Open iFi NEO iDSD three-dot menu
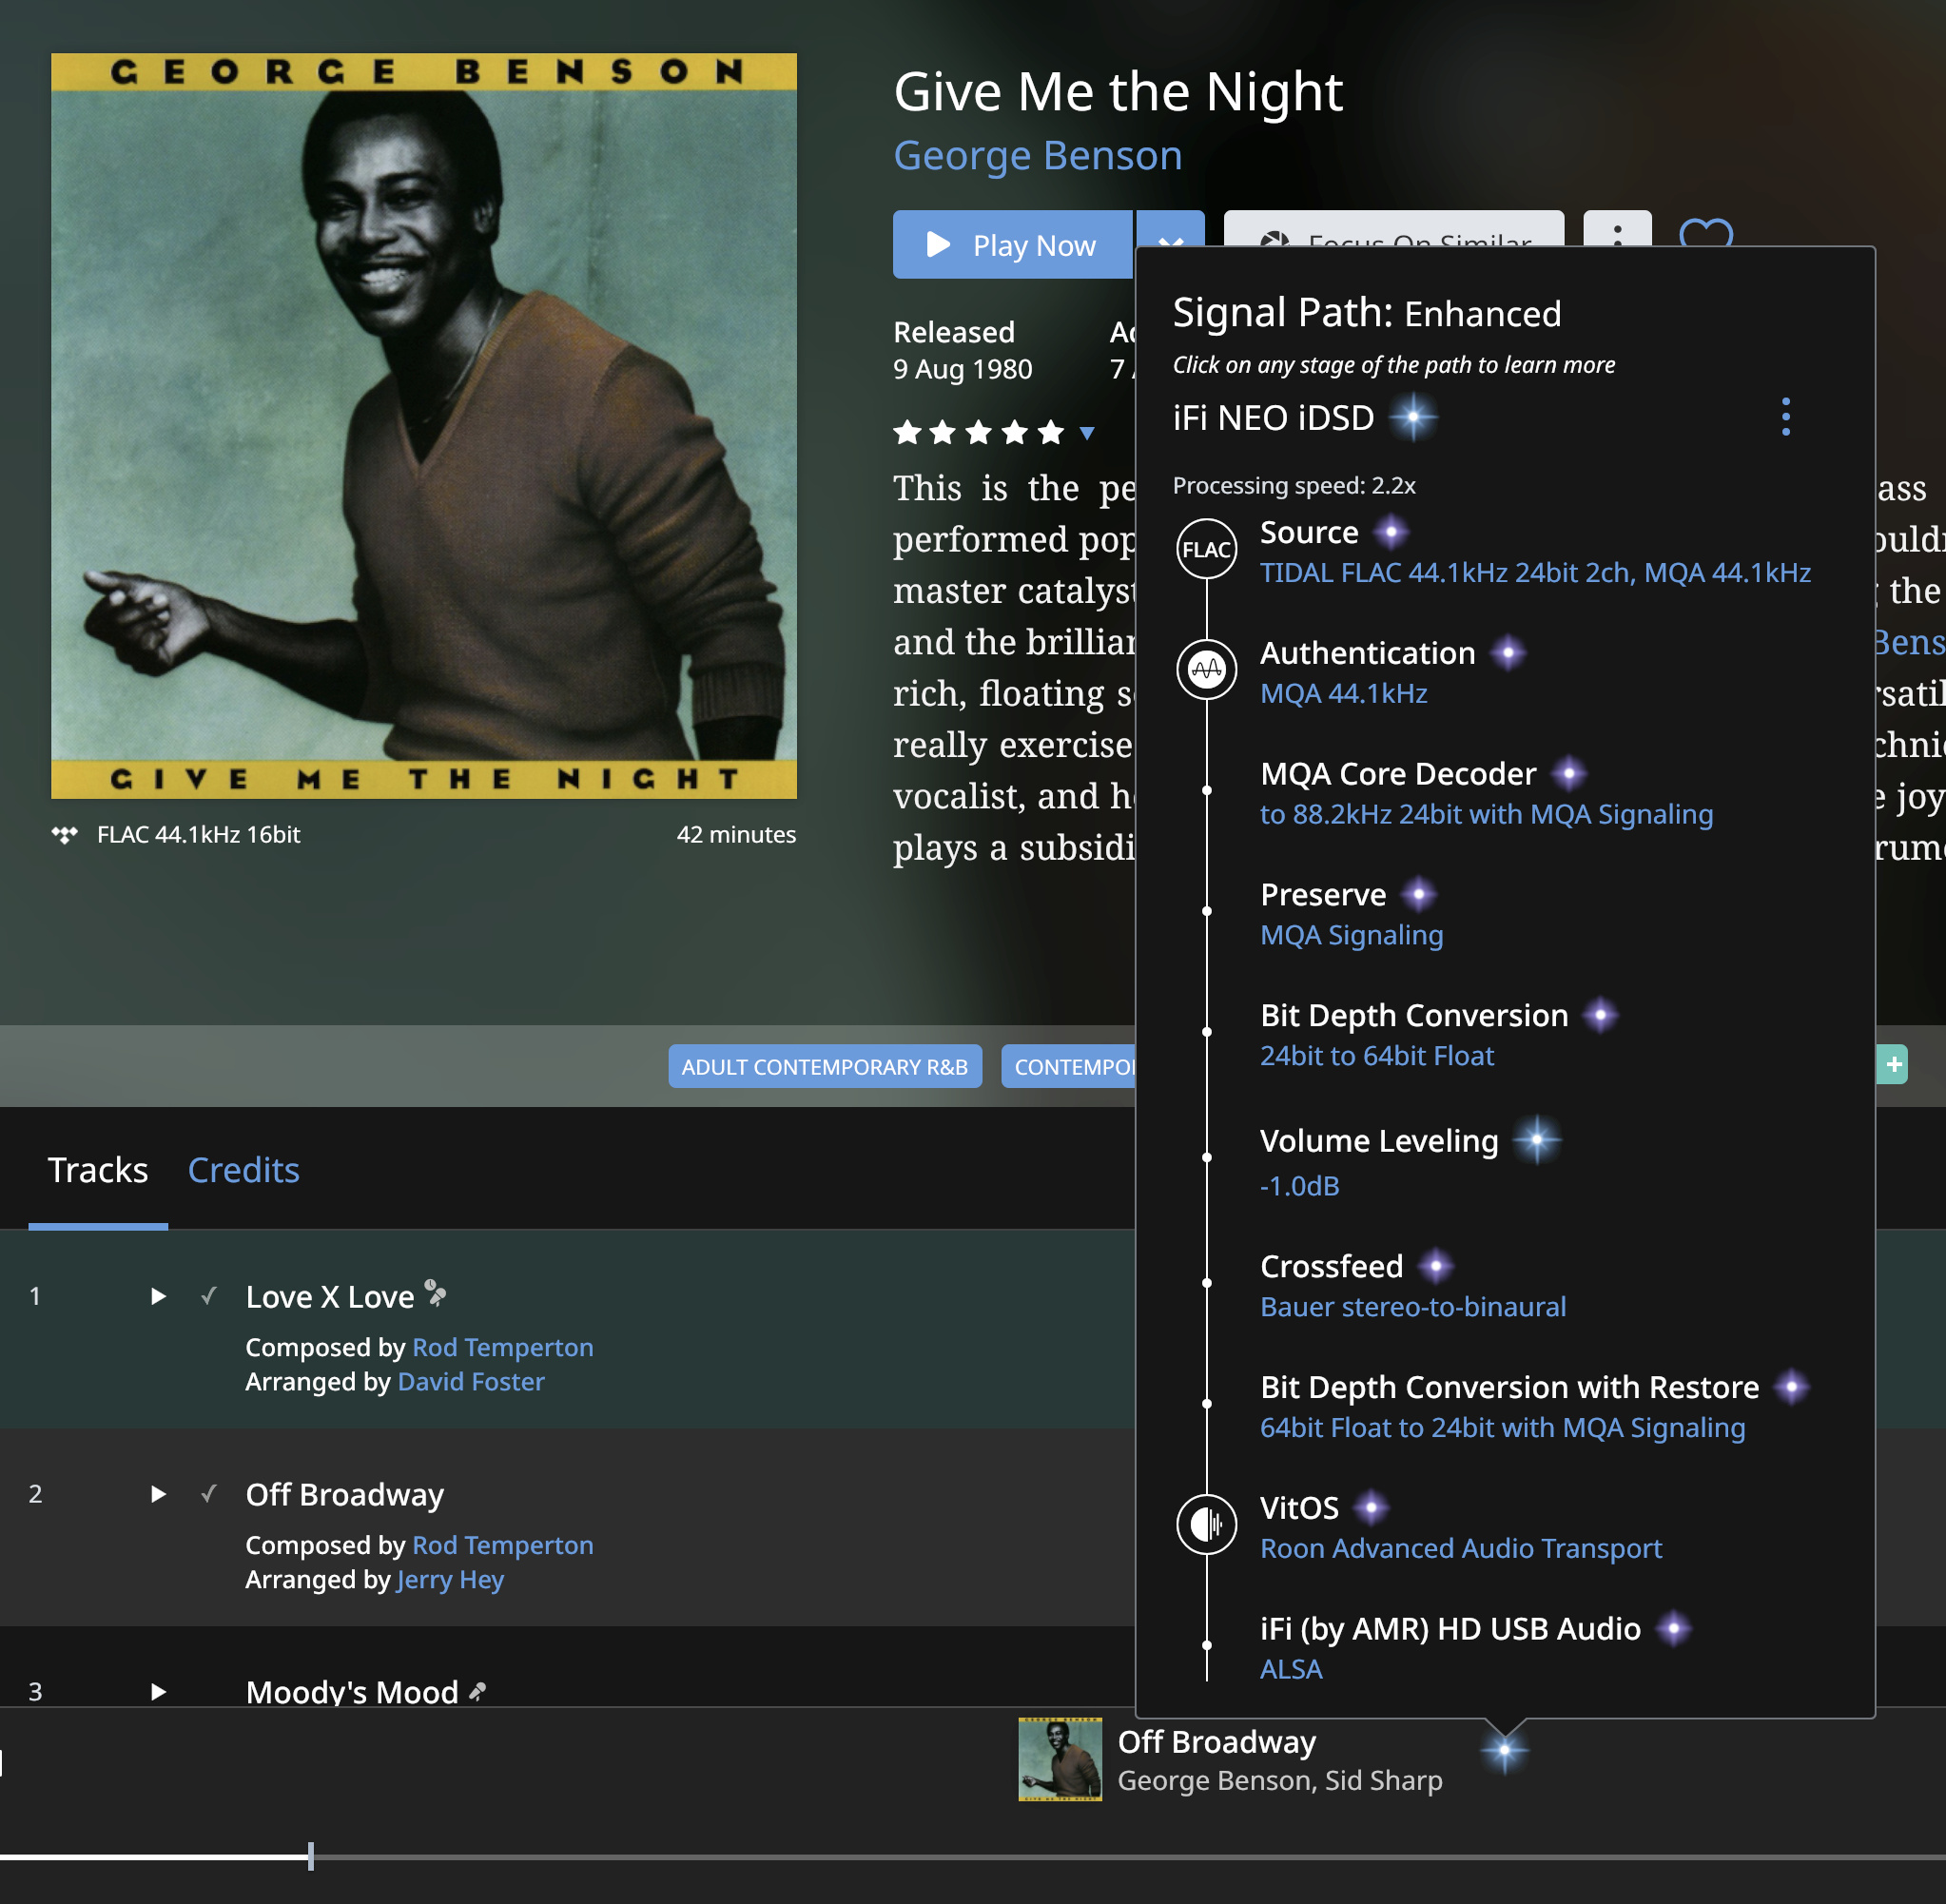1946x1904 pixels. pos(1785,417)
